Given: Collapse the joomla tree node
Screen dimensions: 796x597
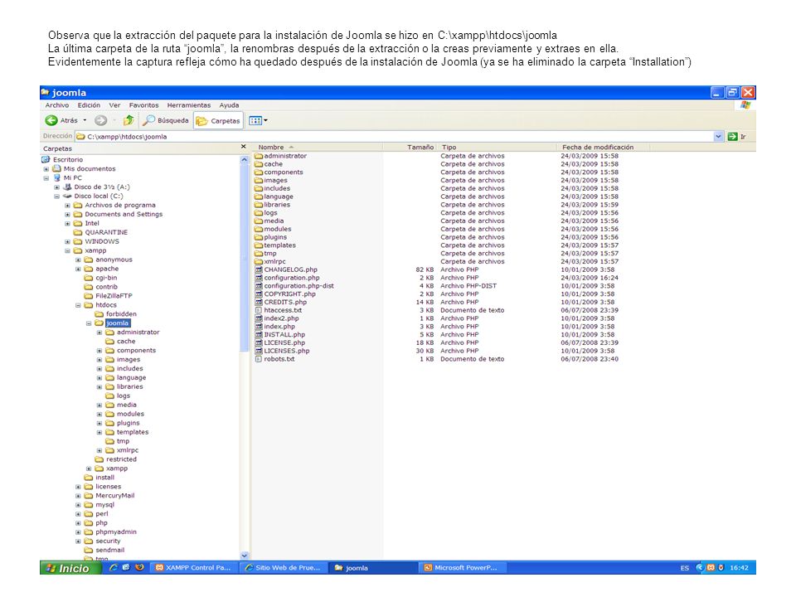Looking at the screenshot, I should pos(89,323).
